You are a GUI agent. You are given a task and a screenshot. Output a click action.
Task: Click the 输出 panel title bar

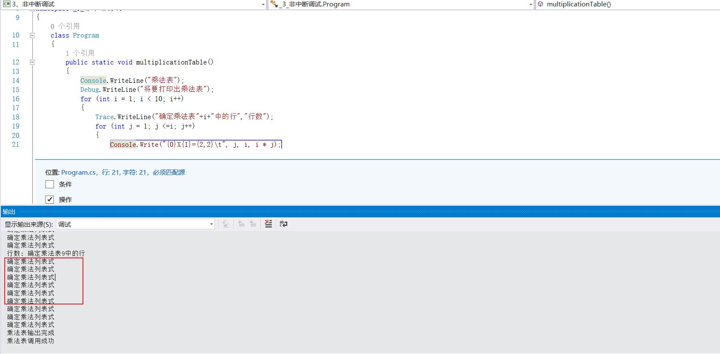[x=360, y=211]
